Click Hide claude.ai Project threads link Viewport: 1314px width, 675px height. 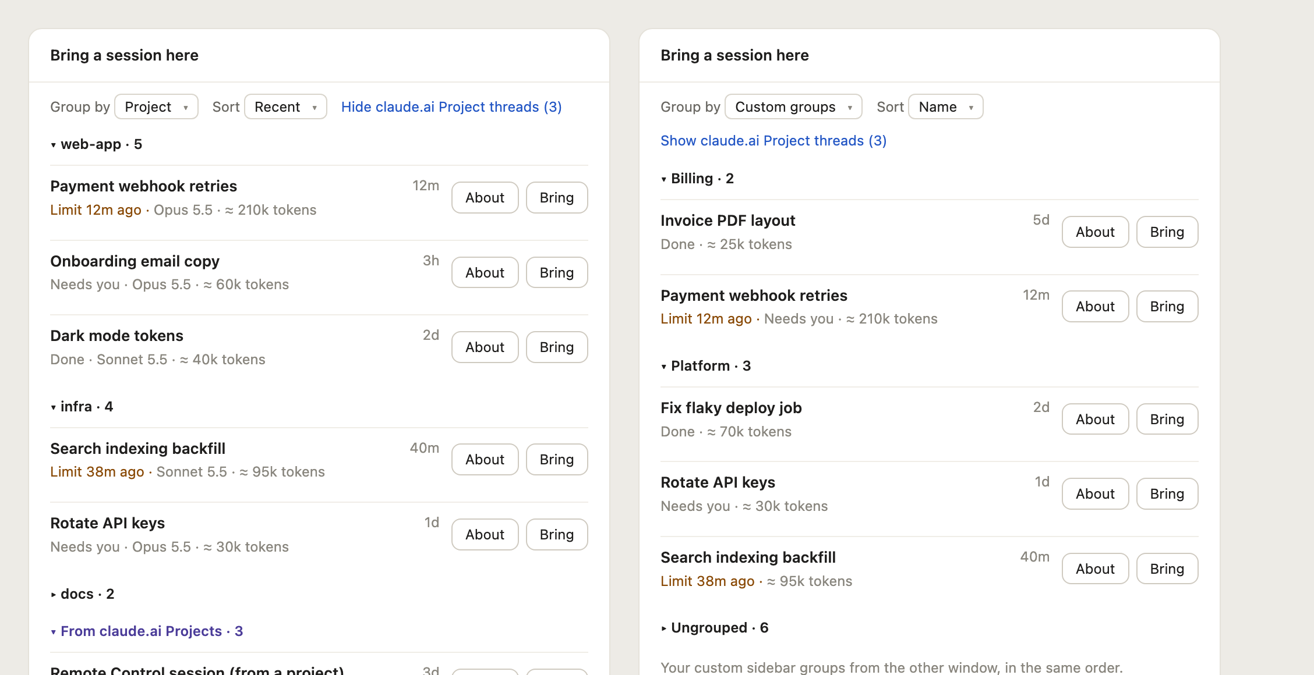click(451, 107)
